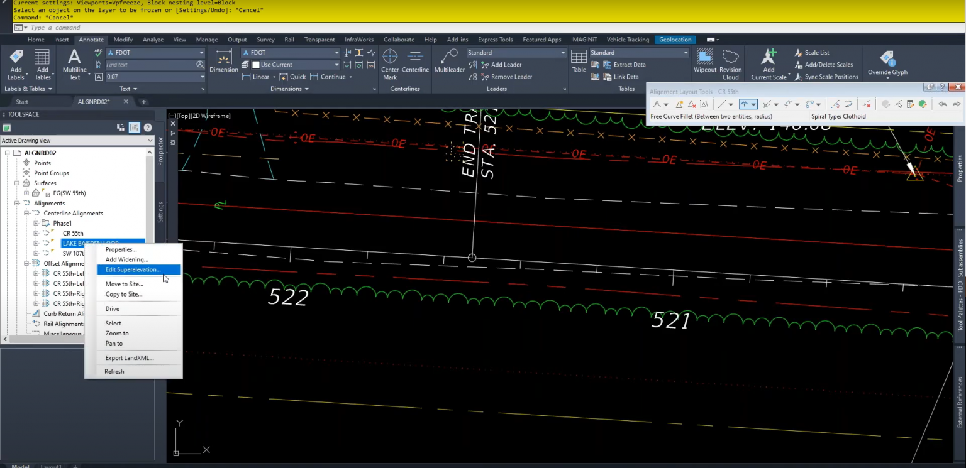Select the Center Mark tool
The image size is (966, 468).
[390, 62]
